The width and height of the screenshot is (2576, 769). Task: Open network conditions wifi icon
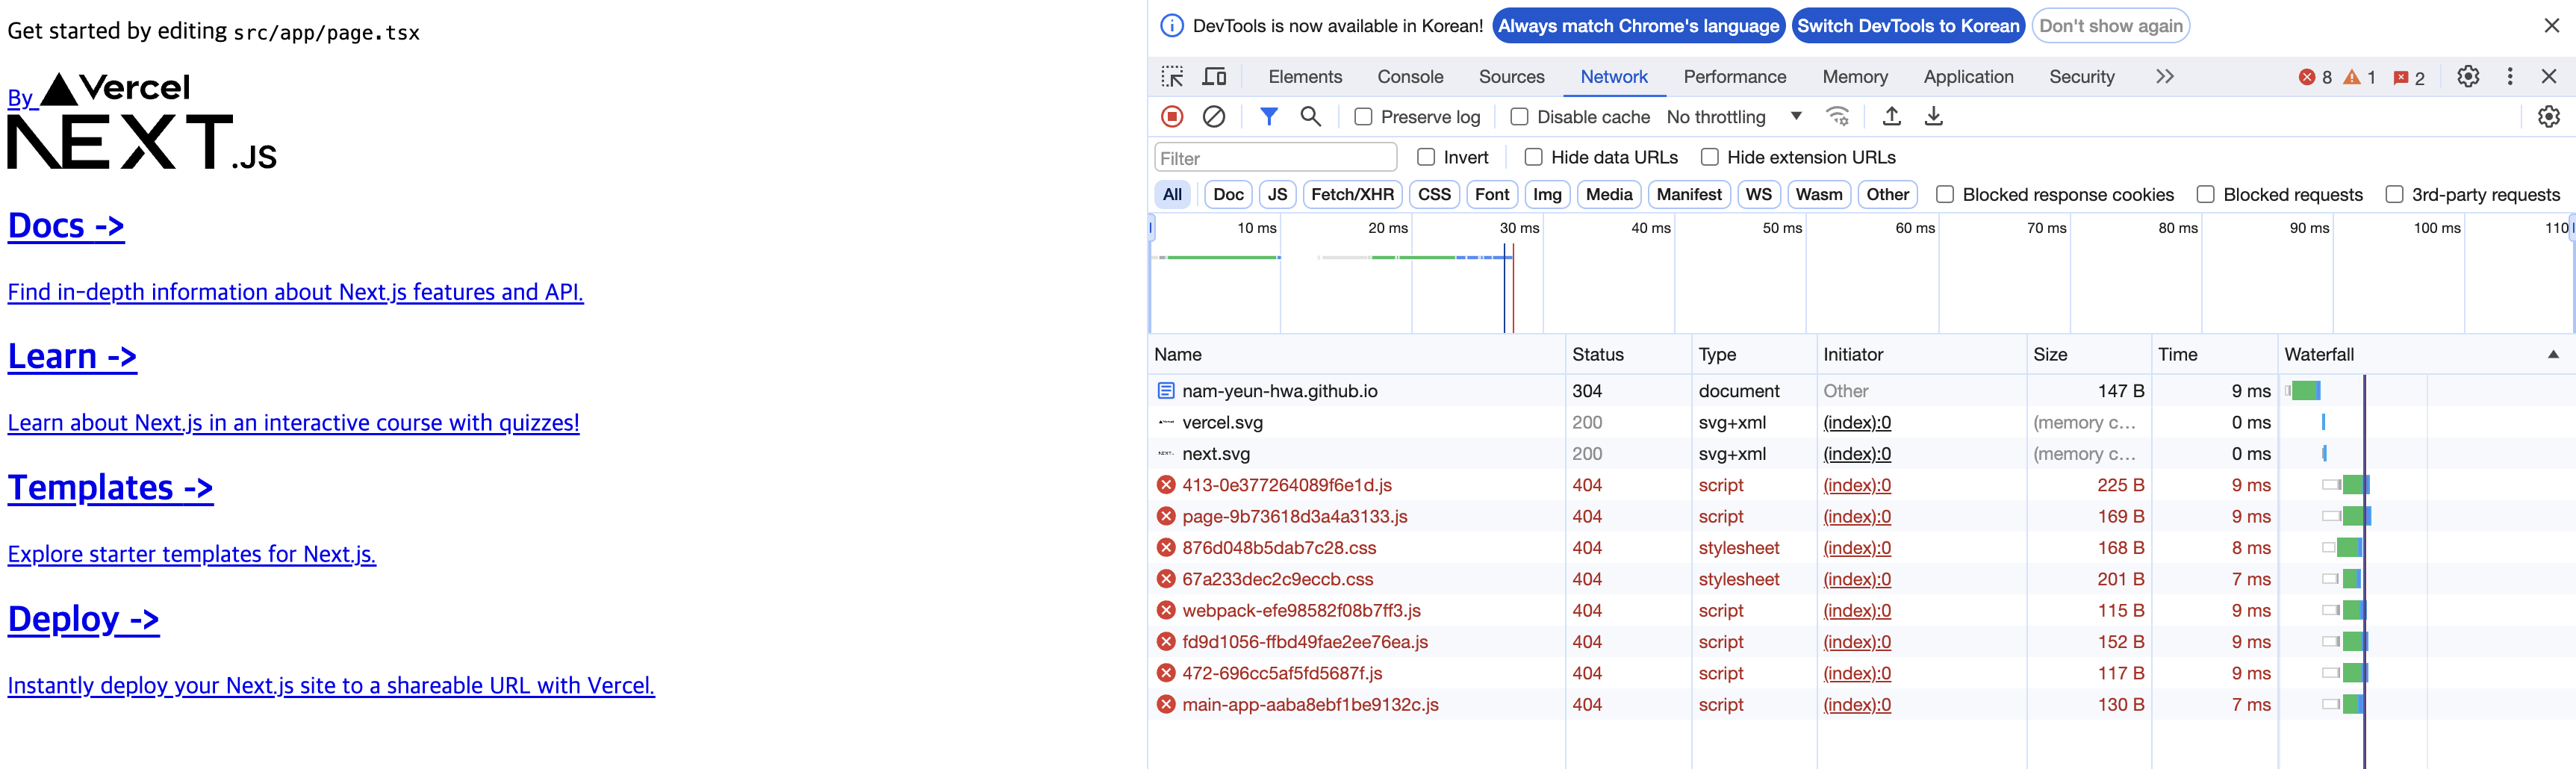coord(1838,117)
